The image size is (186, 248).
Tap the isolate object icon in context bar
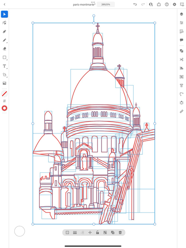click(x=105, y=232)
